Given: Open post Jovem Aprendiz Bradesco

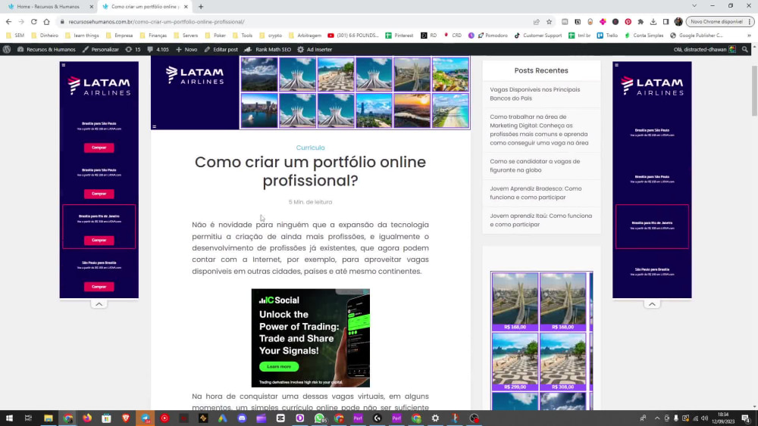Looking at the screenshot, I should click(536, 193).
